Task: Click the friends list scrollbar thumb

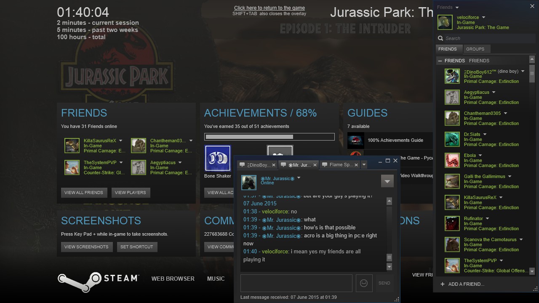Action: tap(532, 73)
